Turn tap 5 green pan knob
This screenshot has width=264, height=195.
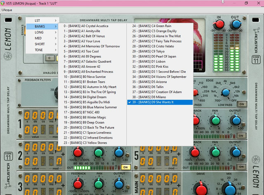pyautogui.click(x=215, y=152)
